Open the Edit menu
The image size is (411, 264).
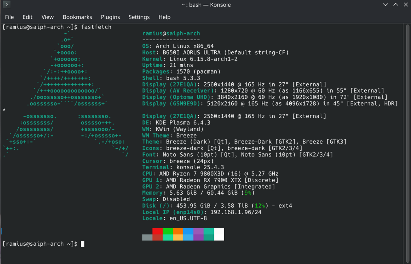[x=28, y=17]
